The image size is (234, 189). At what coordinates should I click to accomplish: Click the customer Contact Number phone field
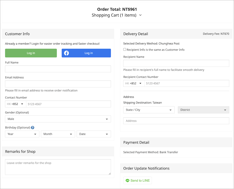[68, 104]
